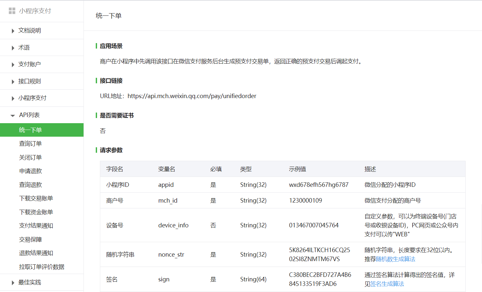The width and height of the screenshot is (482, 292).
Task: Click the nonce_str variable name cell
Action: click(171, 255)
